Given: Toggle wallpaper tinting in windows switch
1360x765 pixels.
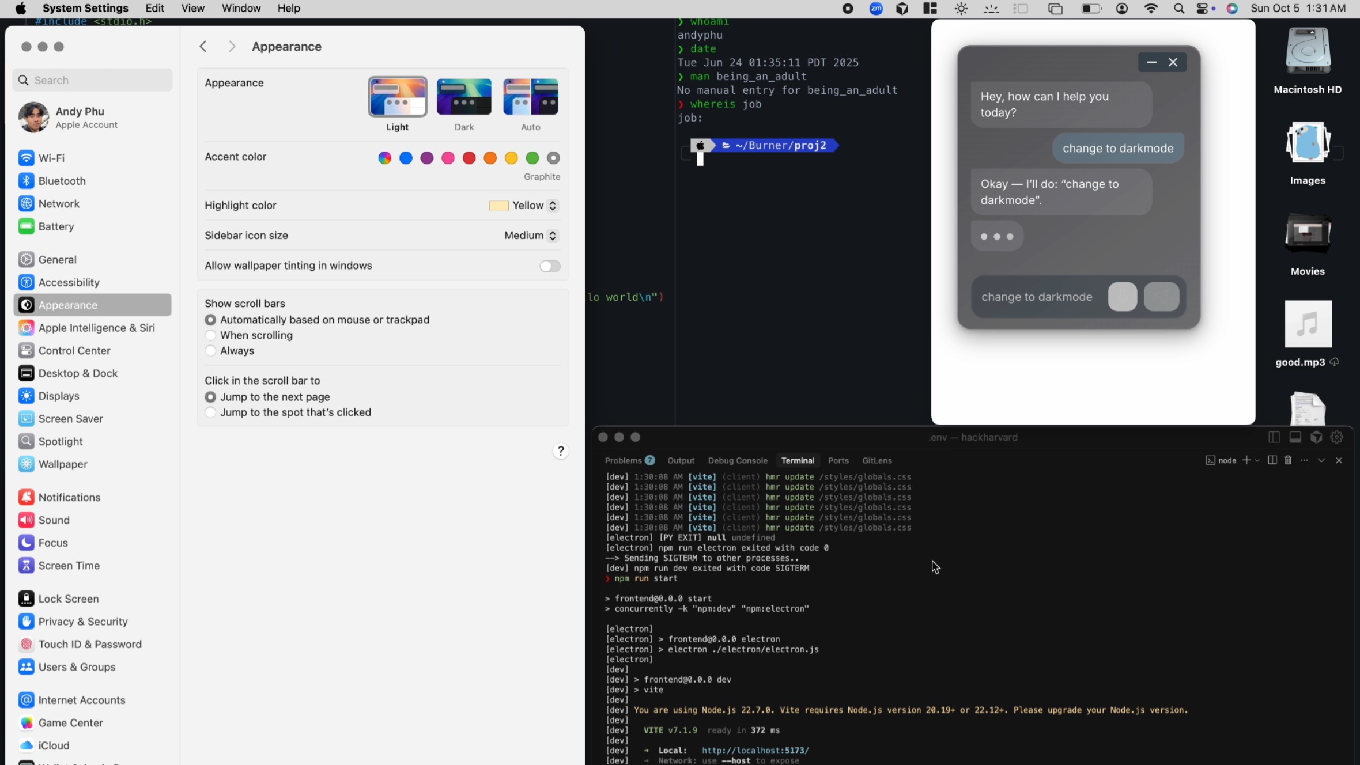Looking at the screenshot, I should pos(549,266).
